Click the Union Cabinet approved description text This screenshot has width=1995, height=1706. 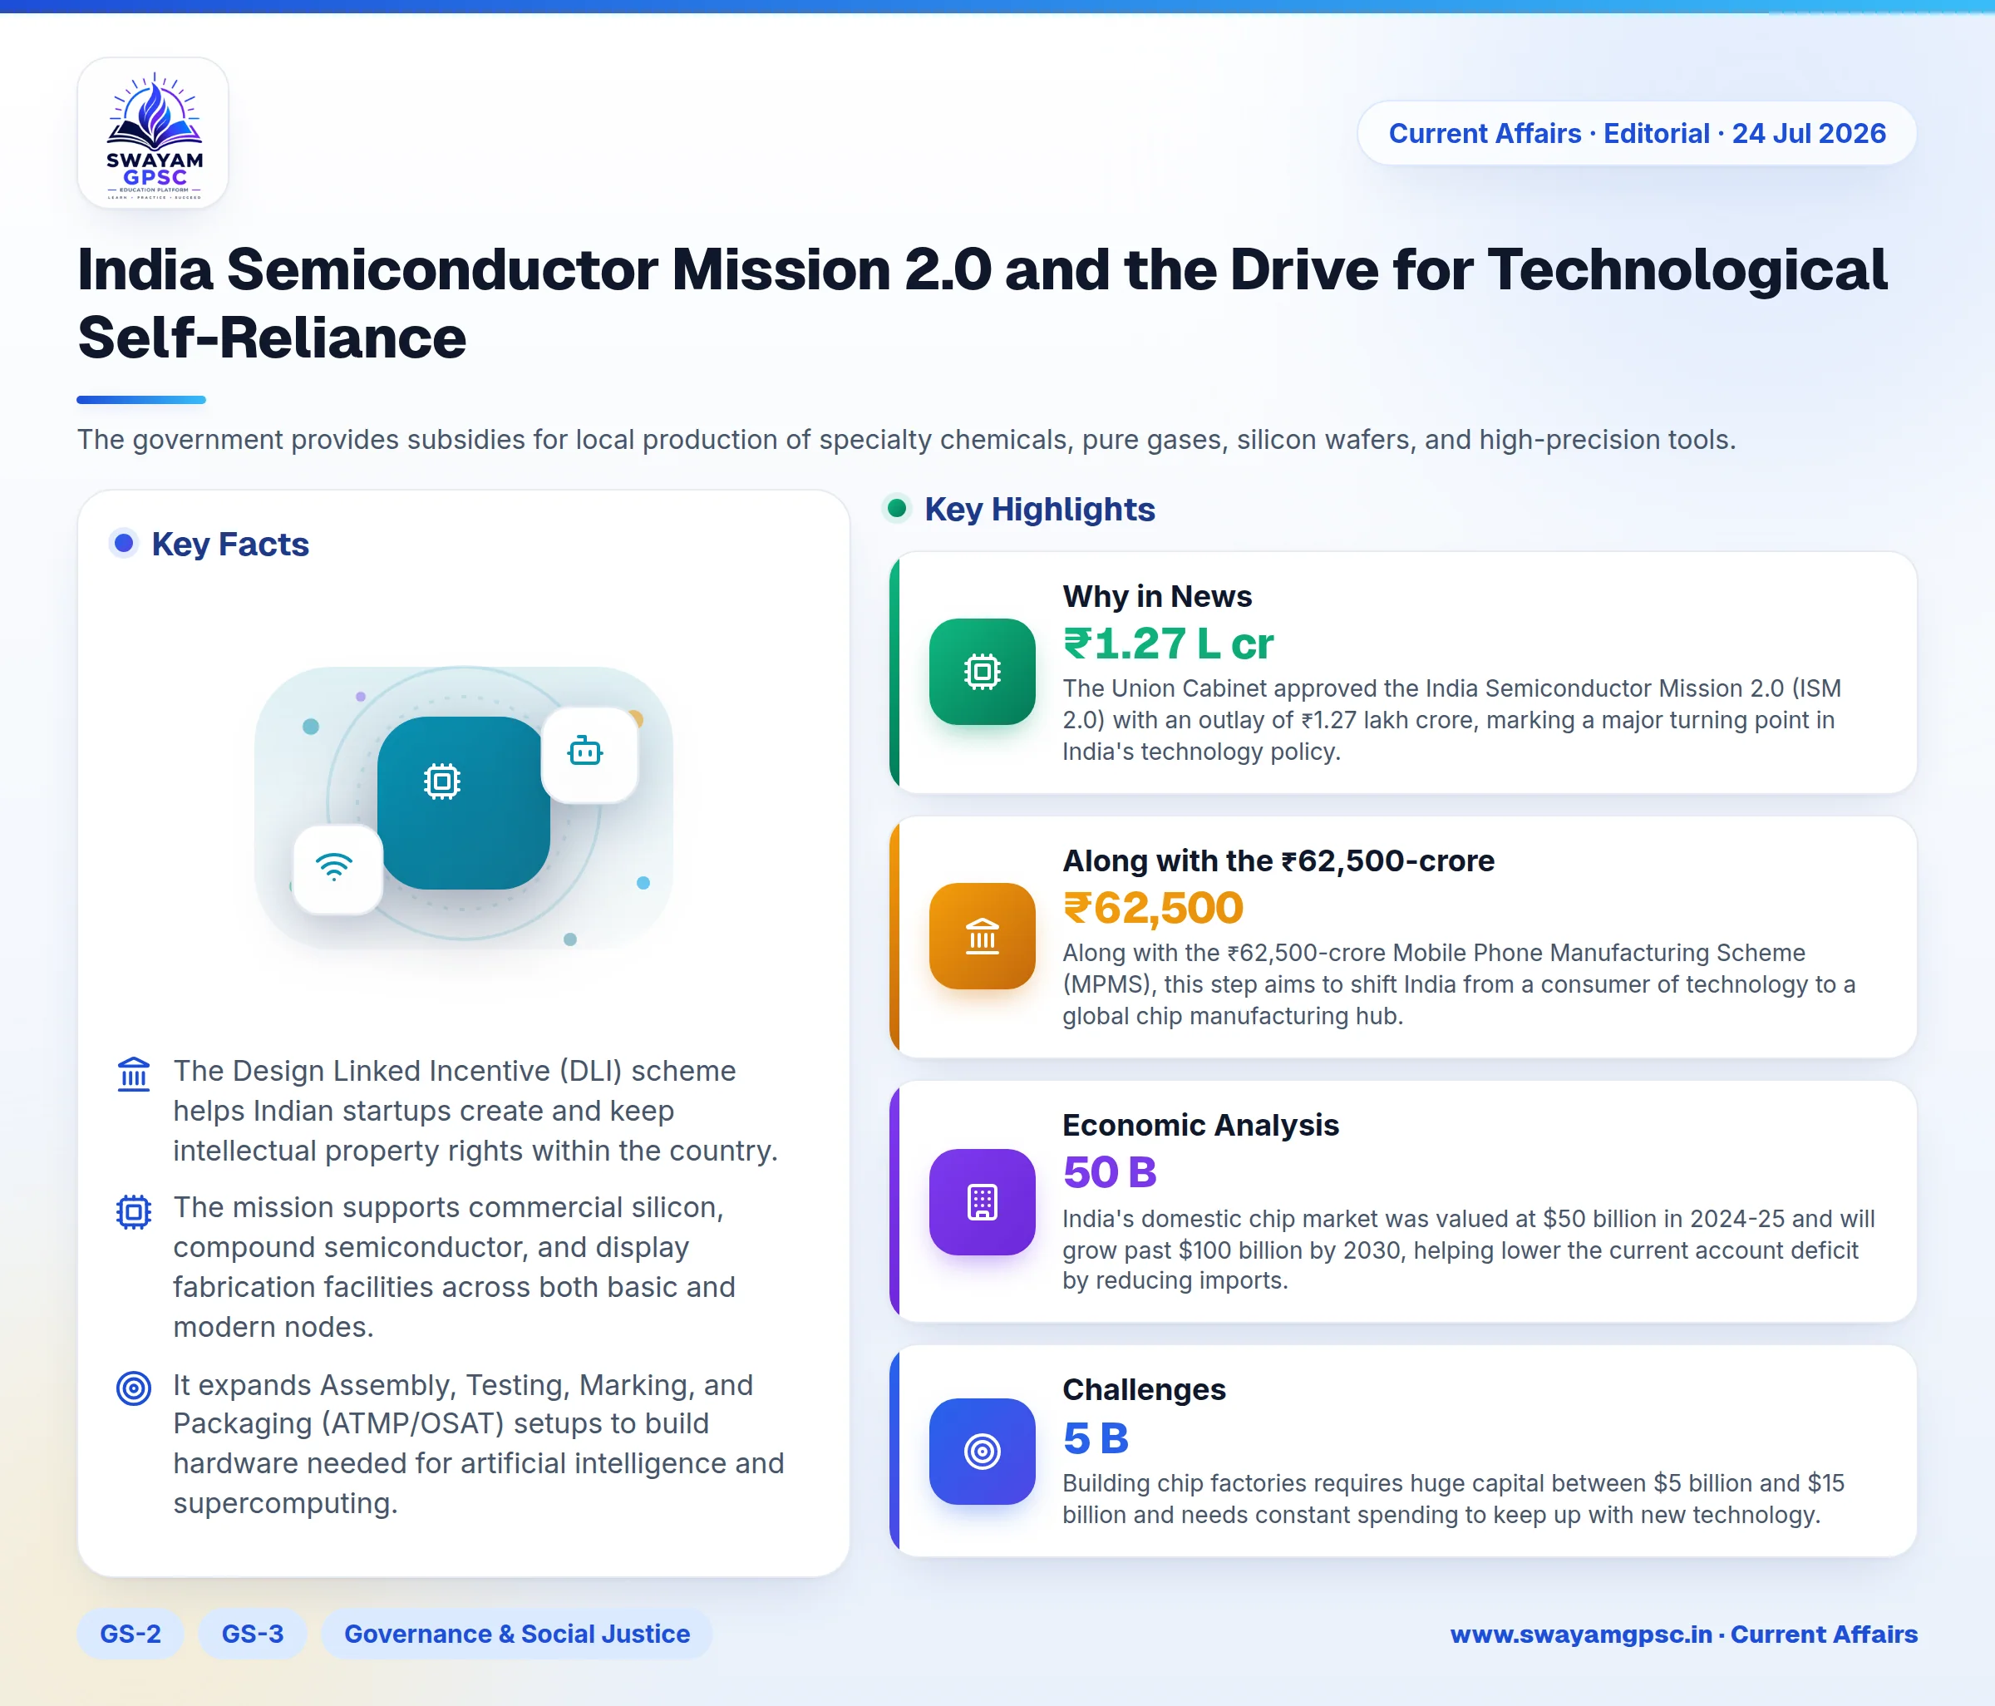pyautogui.click(x=1452, y=719)
